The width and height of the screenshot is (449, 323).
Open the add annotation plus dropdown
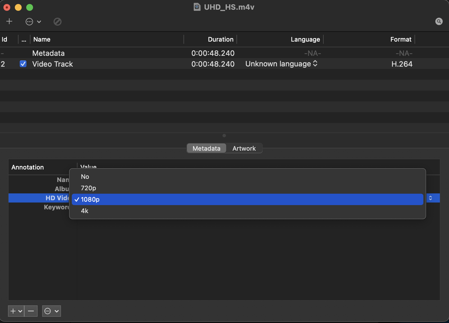[x=16, y=311]
